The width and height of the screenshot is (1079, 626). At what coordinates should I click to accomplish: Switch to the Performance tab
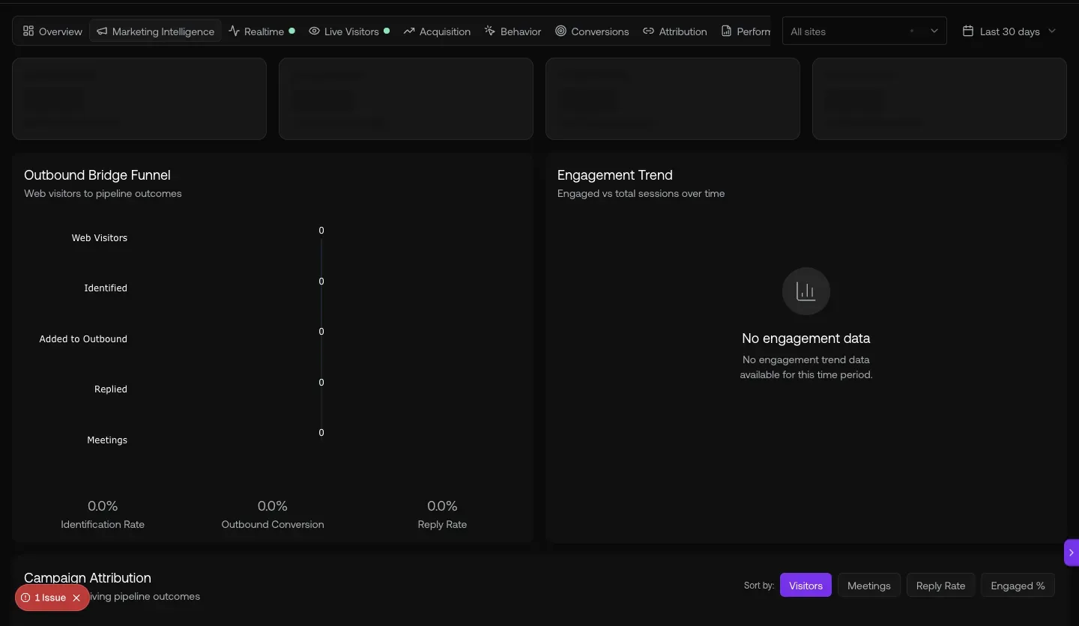(x=746, y=31)
